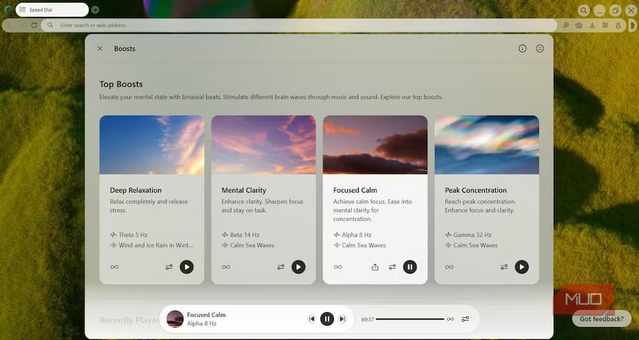Click the playback progress bar
This screenshot has height=340, width=639.
pyautogui.click(x=410, y=319)
